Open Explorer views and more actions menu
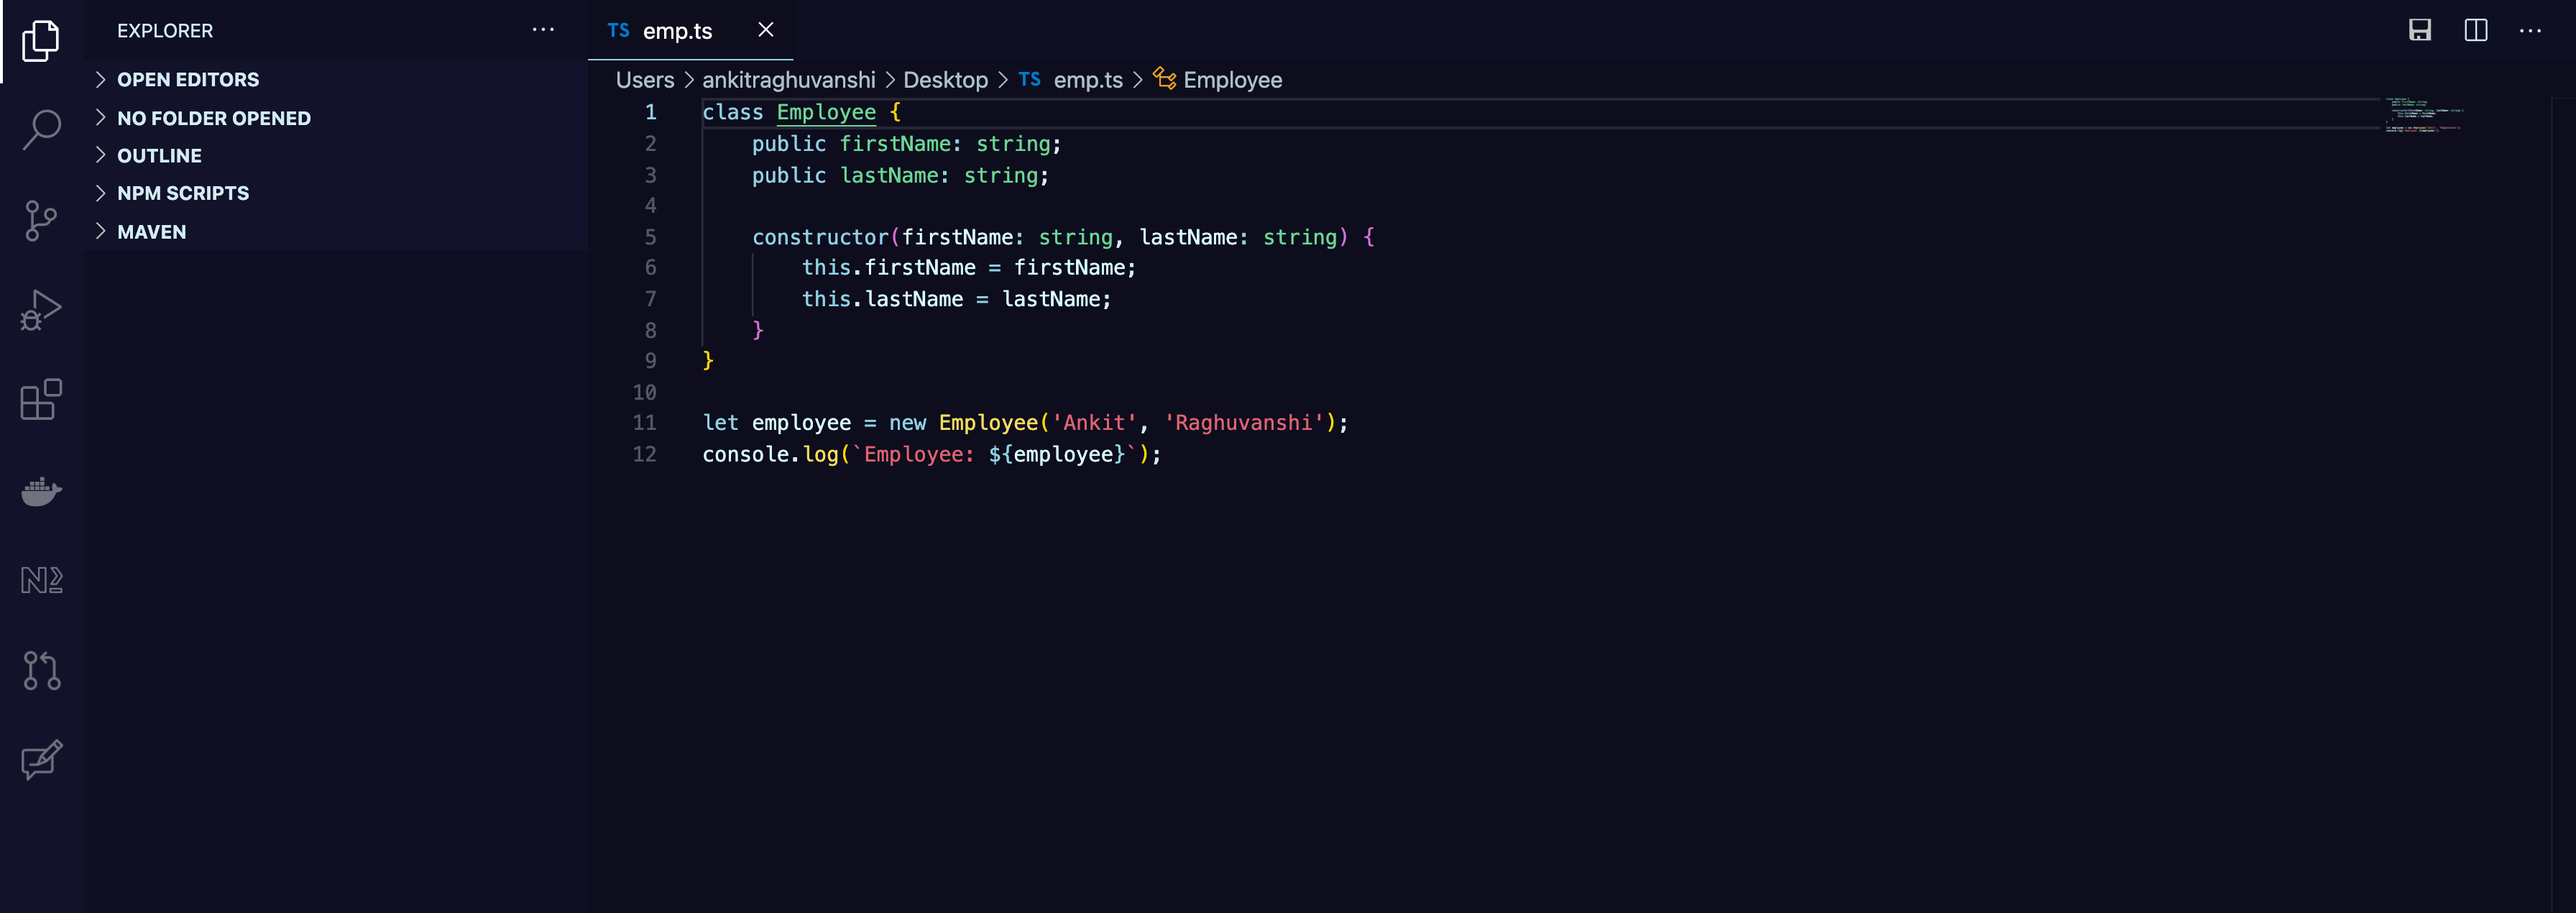The height and width of the screenshot is (913, 2576). pos(543,30)
